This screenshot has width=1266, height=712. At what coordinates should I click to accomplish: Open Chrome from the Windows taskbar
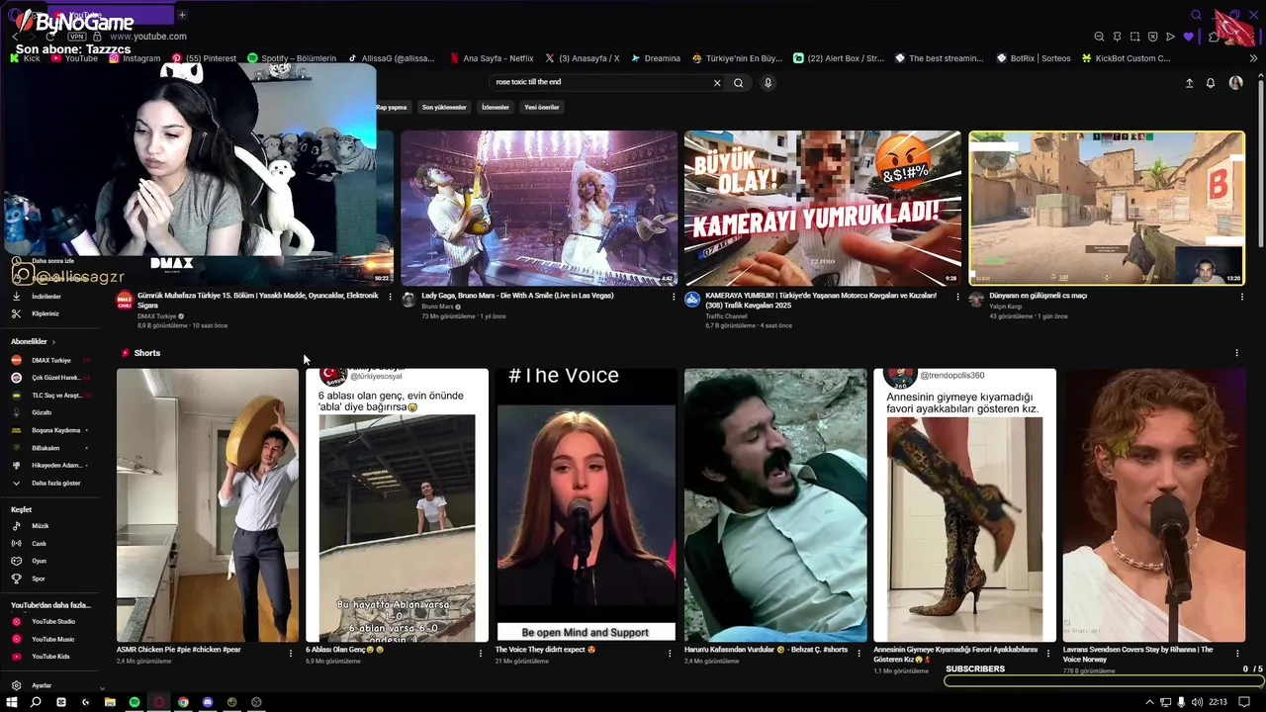[x=183, y=702]
